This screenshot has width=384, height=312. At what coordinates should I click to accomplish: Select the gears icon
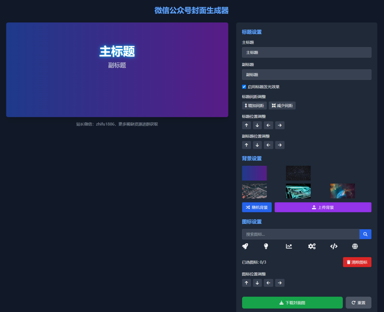click(312, 246)
